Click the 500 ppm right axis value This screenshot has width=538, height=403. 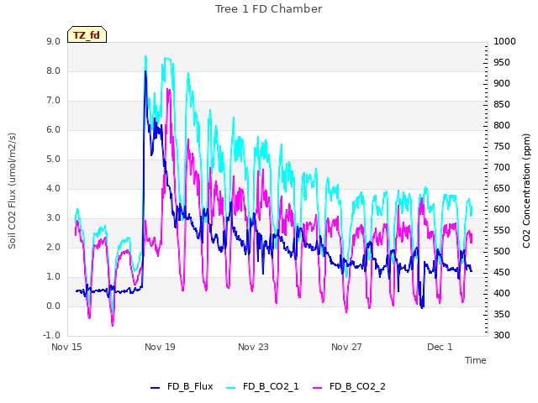502,252
